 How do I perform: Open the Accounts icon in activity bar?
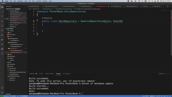[2, 88]
